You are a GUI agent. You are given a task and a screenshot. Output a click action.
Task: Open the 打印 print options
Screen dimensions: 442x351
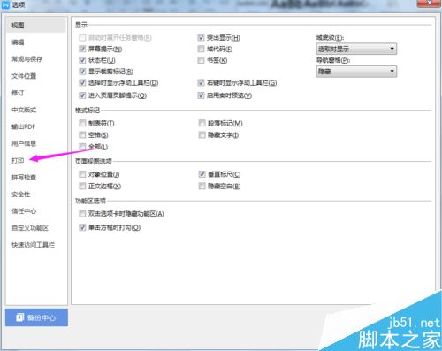pyautogui.click(x=18, y=160)
